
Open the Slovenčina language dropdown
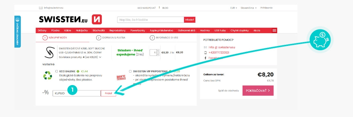pos(248,8)
